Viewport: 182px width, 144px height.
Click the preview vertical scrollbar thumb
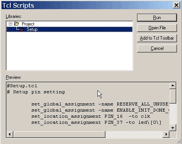click(172, 96)
